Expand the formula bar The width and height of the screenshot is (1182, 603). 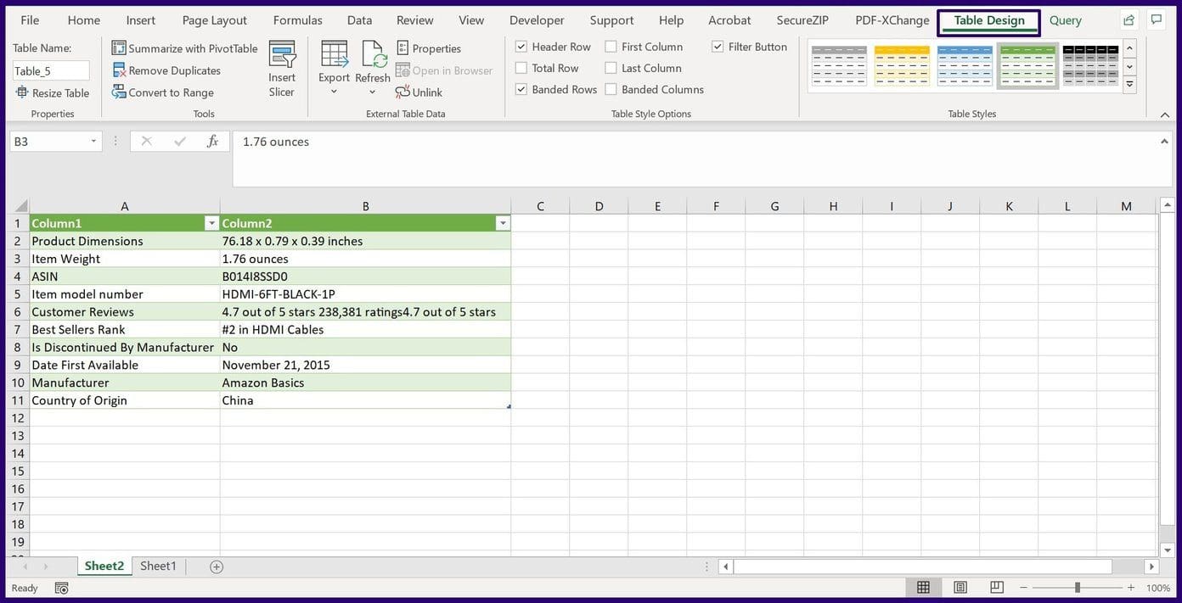1165,141
